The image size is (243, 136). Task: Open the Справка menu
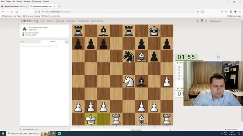click(46, 1)
